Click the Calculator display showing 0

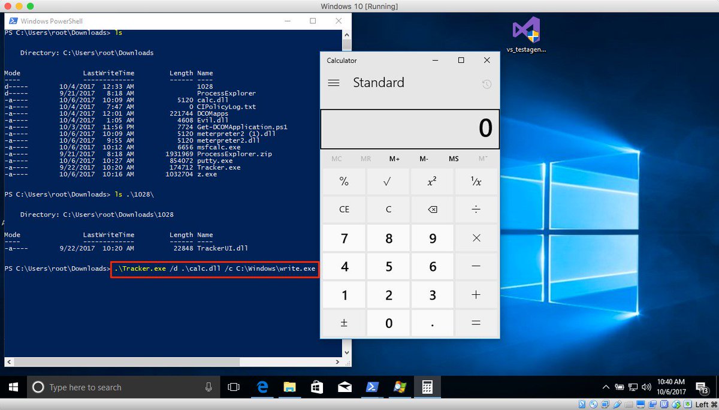point(410,129)
